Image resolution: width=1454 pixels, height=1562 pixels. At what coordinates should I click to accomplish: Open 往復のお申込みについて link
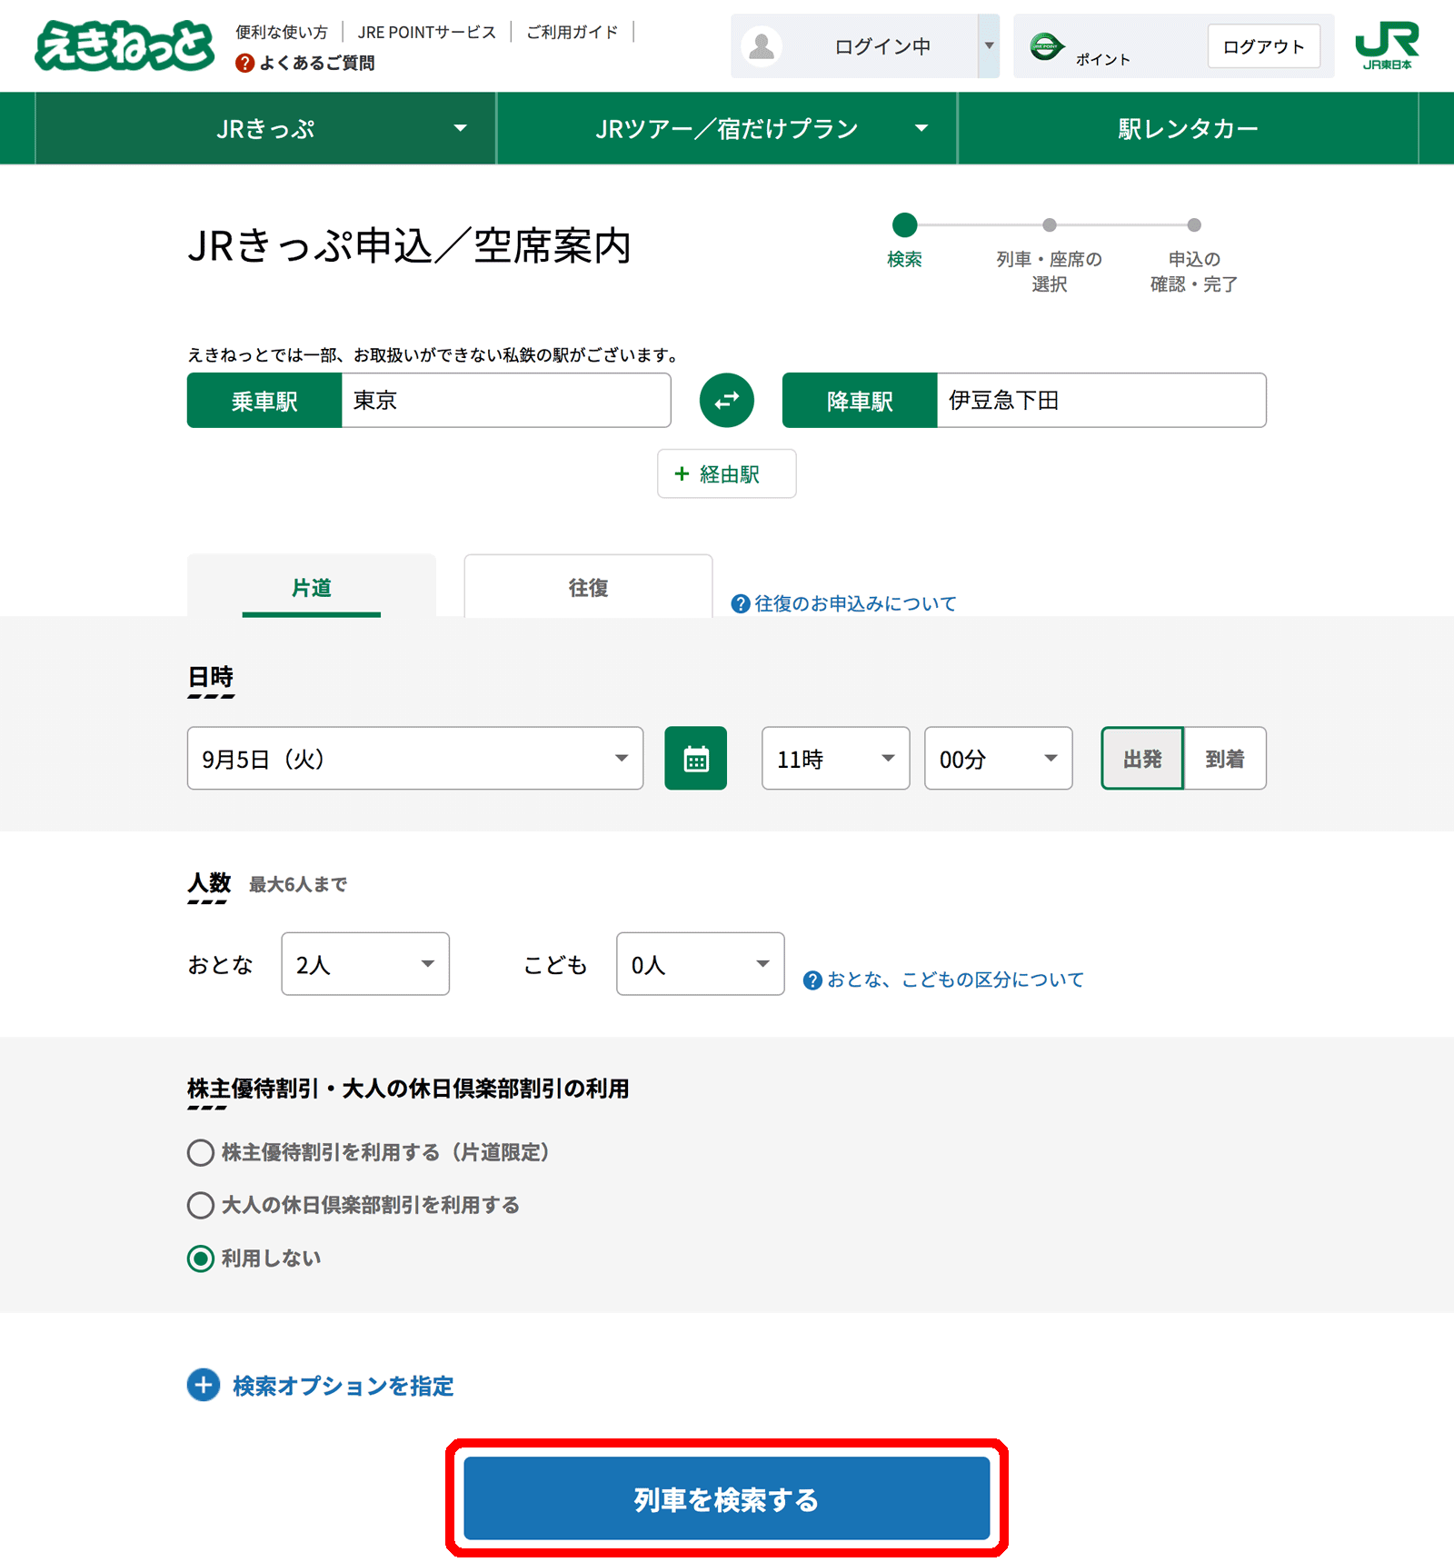point(856,603)
